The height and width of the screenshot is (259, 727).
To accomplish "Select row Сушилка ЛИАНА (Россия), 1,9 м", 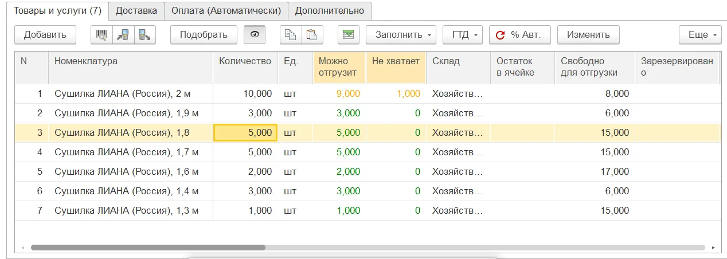I will (367, 113).
